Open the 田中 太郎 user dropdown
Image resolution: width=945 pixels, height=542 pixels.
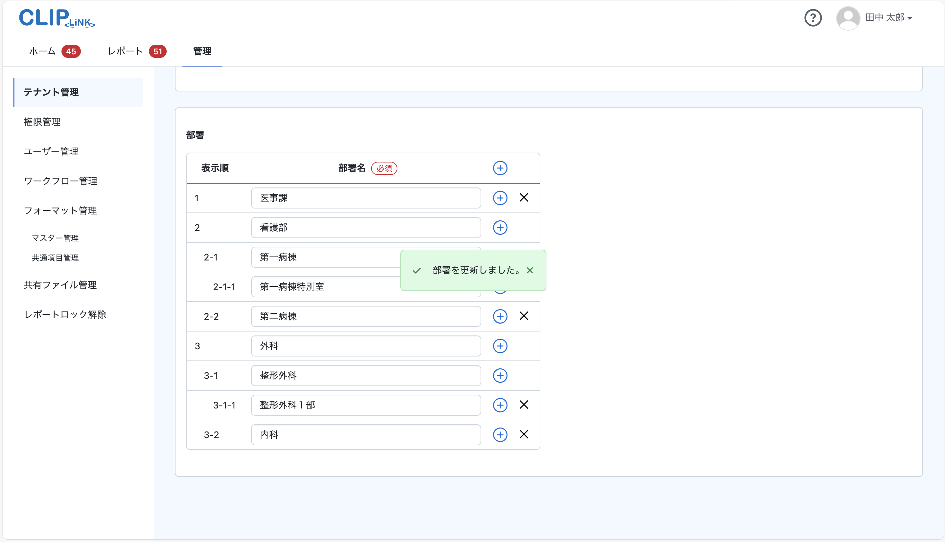click(888, 18)
